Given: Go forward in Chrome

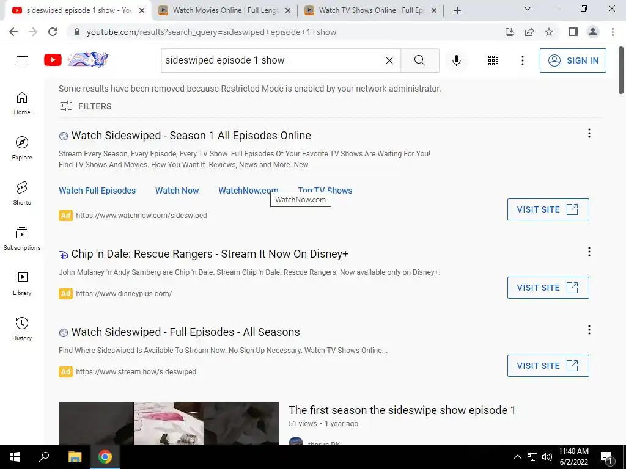Looking at the screenshot, I should pyautogui.click(x=33, y=32).
